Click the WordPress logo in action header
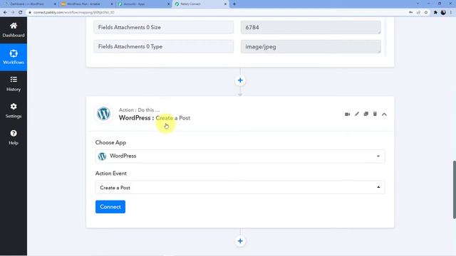 (x=103, y=114)
